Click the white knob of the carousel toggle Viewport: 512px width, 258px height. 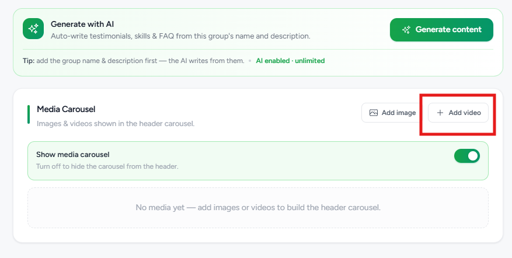[x=473, y=156]
